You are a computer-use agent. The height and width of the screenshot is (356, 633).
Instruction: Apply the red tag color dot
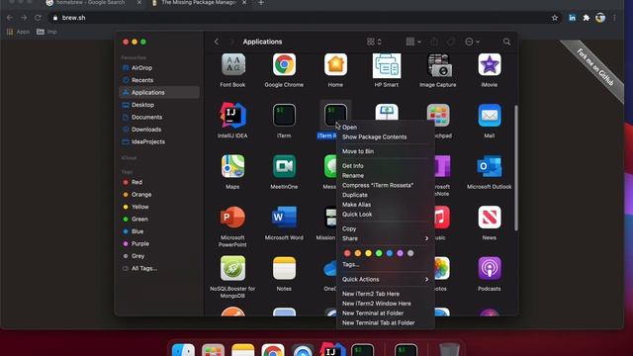point(347,253)
